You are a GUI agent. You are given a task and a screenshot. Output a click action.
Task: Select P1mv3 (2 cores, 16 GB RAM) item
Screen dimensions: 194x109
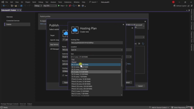pos(96,79)
